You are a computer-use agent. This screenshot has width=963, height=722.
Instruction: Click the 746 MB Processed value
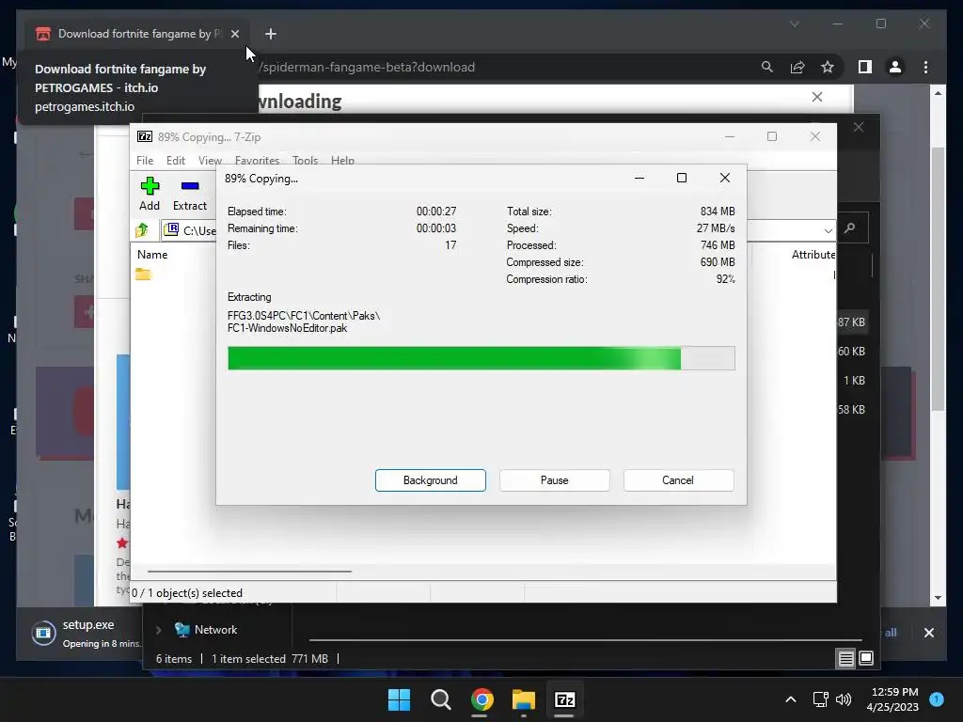point(718,245)
